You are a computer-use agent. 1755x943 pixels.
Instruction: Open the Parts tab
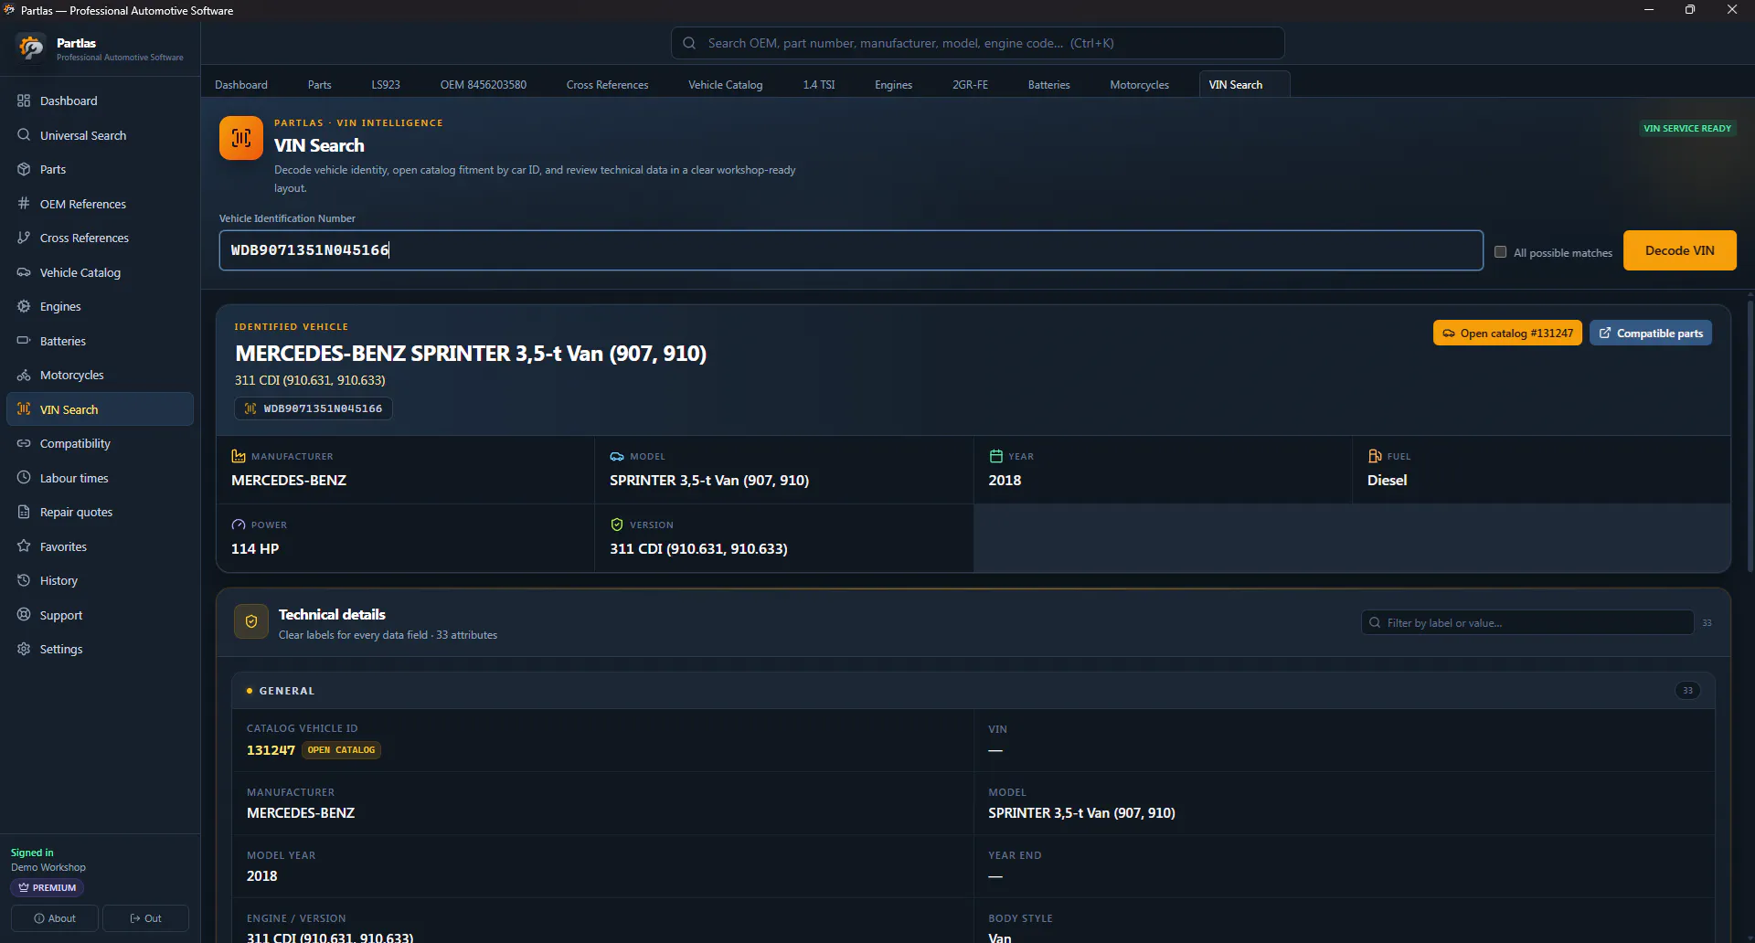[x=319, y=84]
